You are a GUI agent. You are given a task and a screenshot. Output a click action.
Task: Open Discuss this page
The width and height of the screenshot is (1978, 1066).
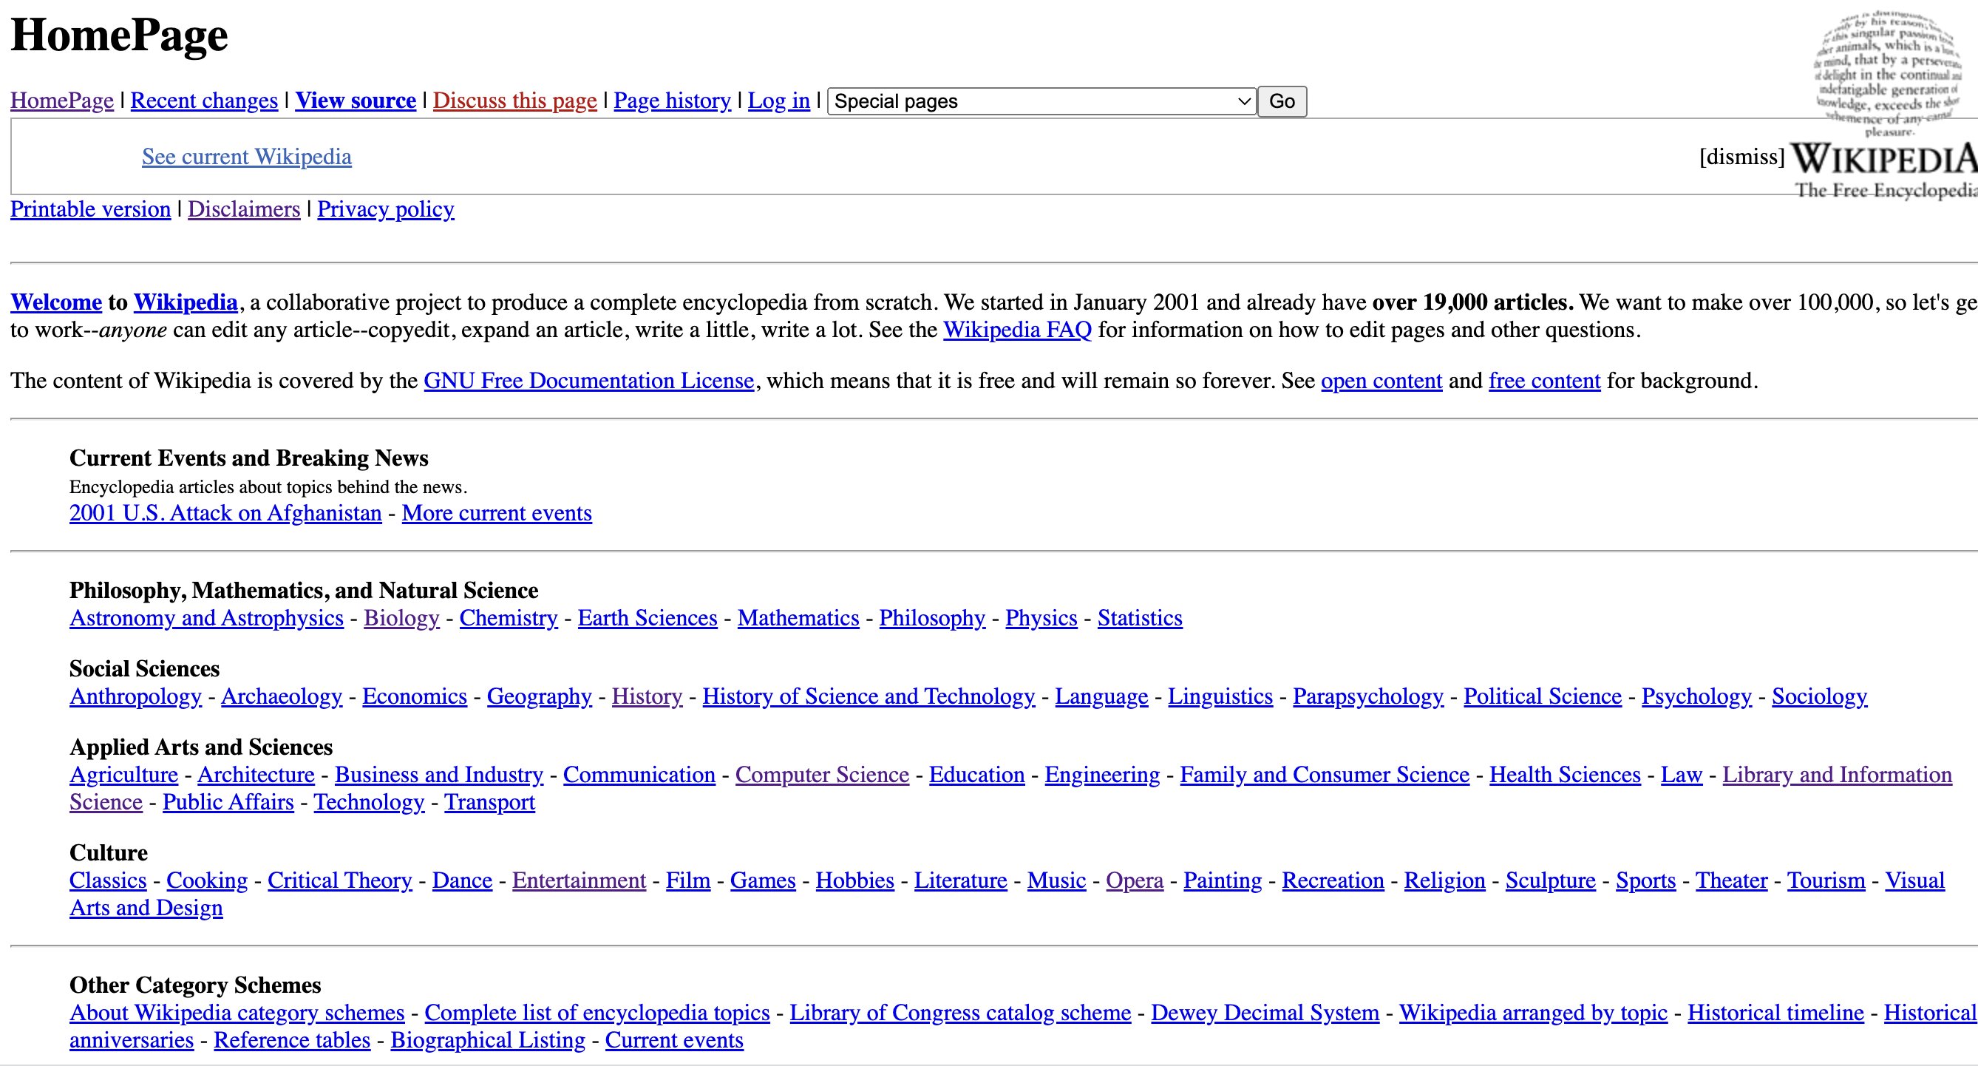click(x=515, y=101)
